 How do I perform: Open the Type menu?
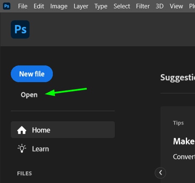[101, 6]
